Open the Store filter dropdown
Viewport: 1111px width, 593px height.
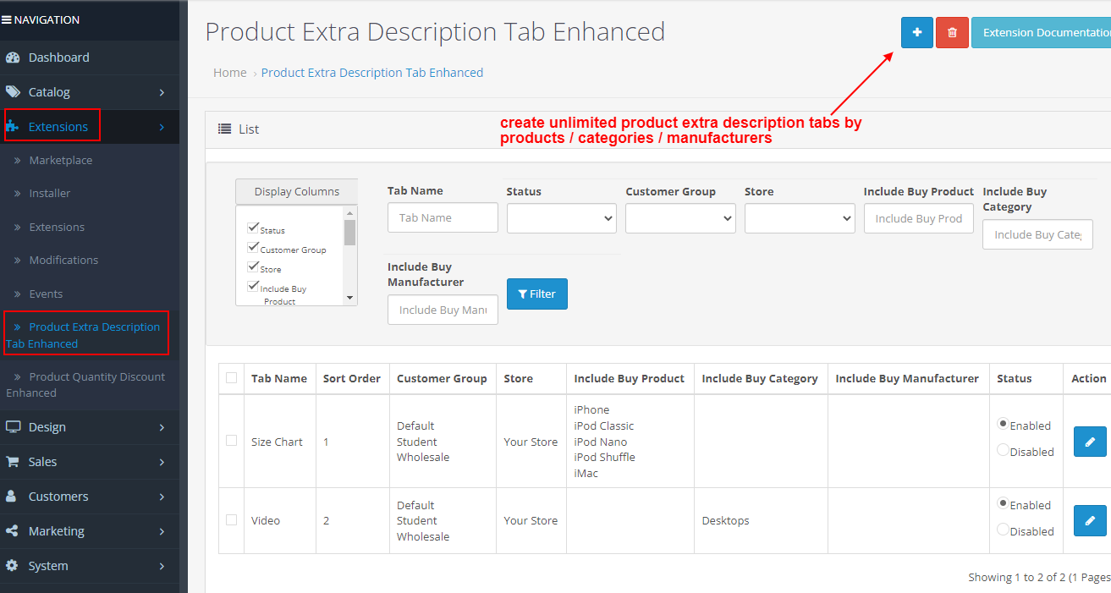coord(799,217)
